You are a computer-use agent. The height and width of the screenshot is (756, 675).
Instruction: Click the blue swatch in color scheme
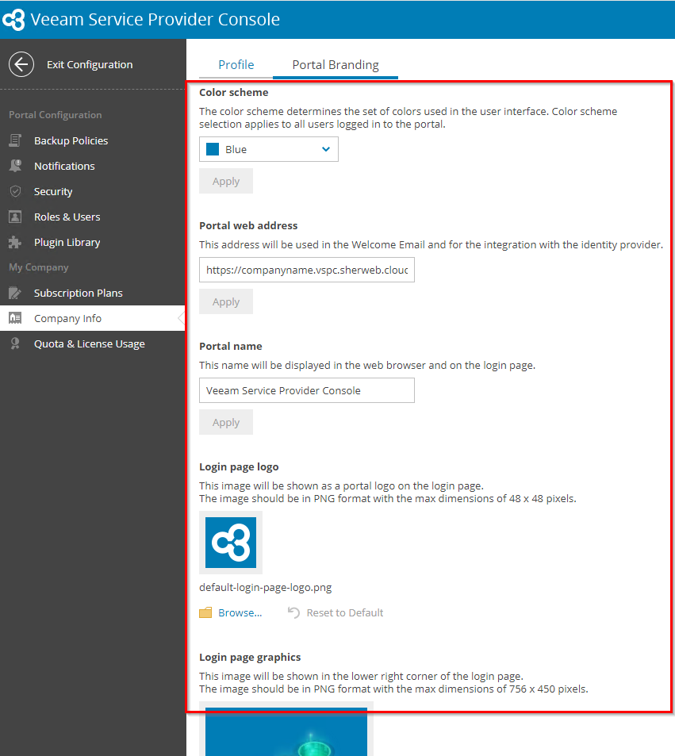click(213, 149)
